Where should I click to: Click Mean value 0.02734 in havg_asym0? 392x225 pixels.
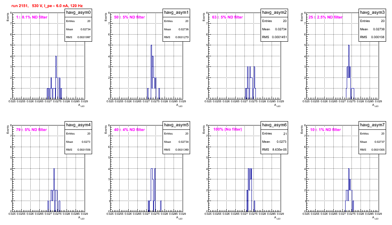tap(85, 29)
